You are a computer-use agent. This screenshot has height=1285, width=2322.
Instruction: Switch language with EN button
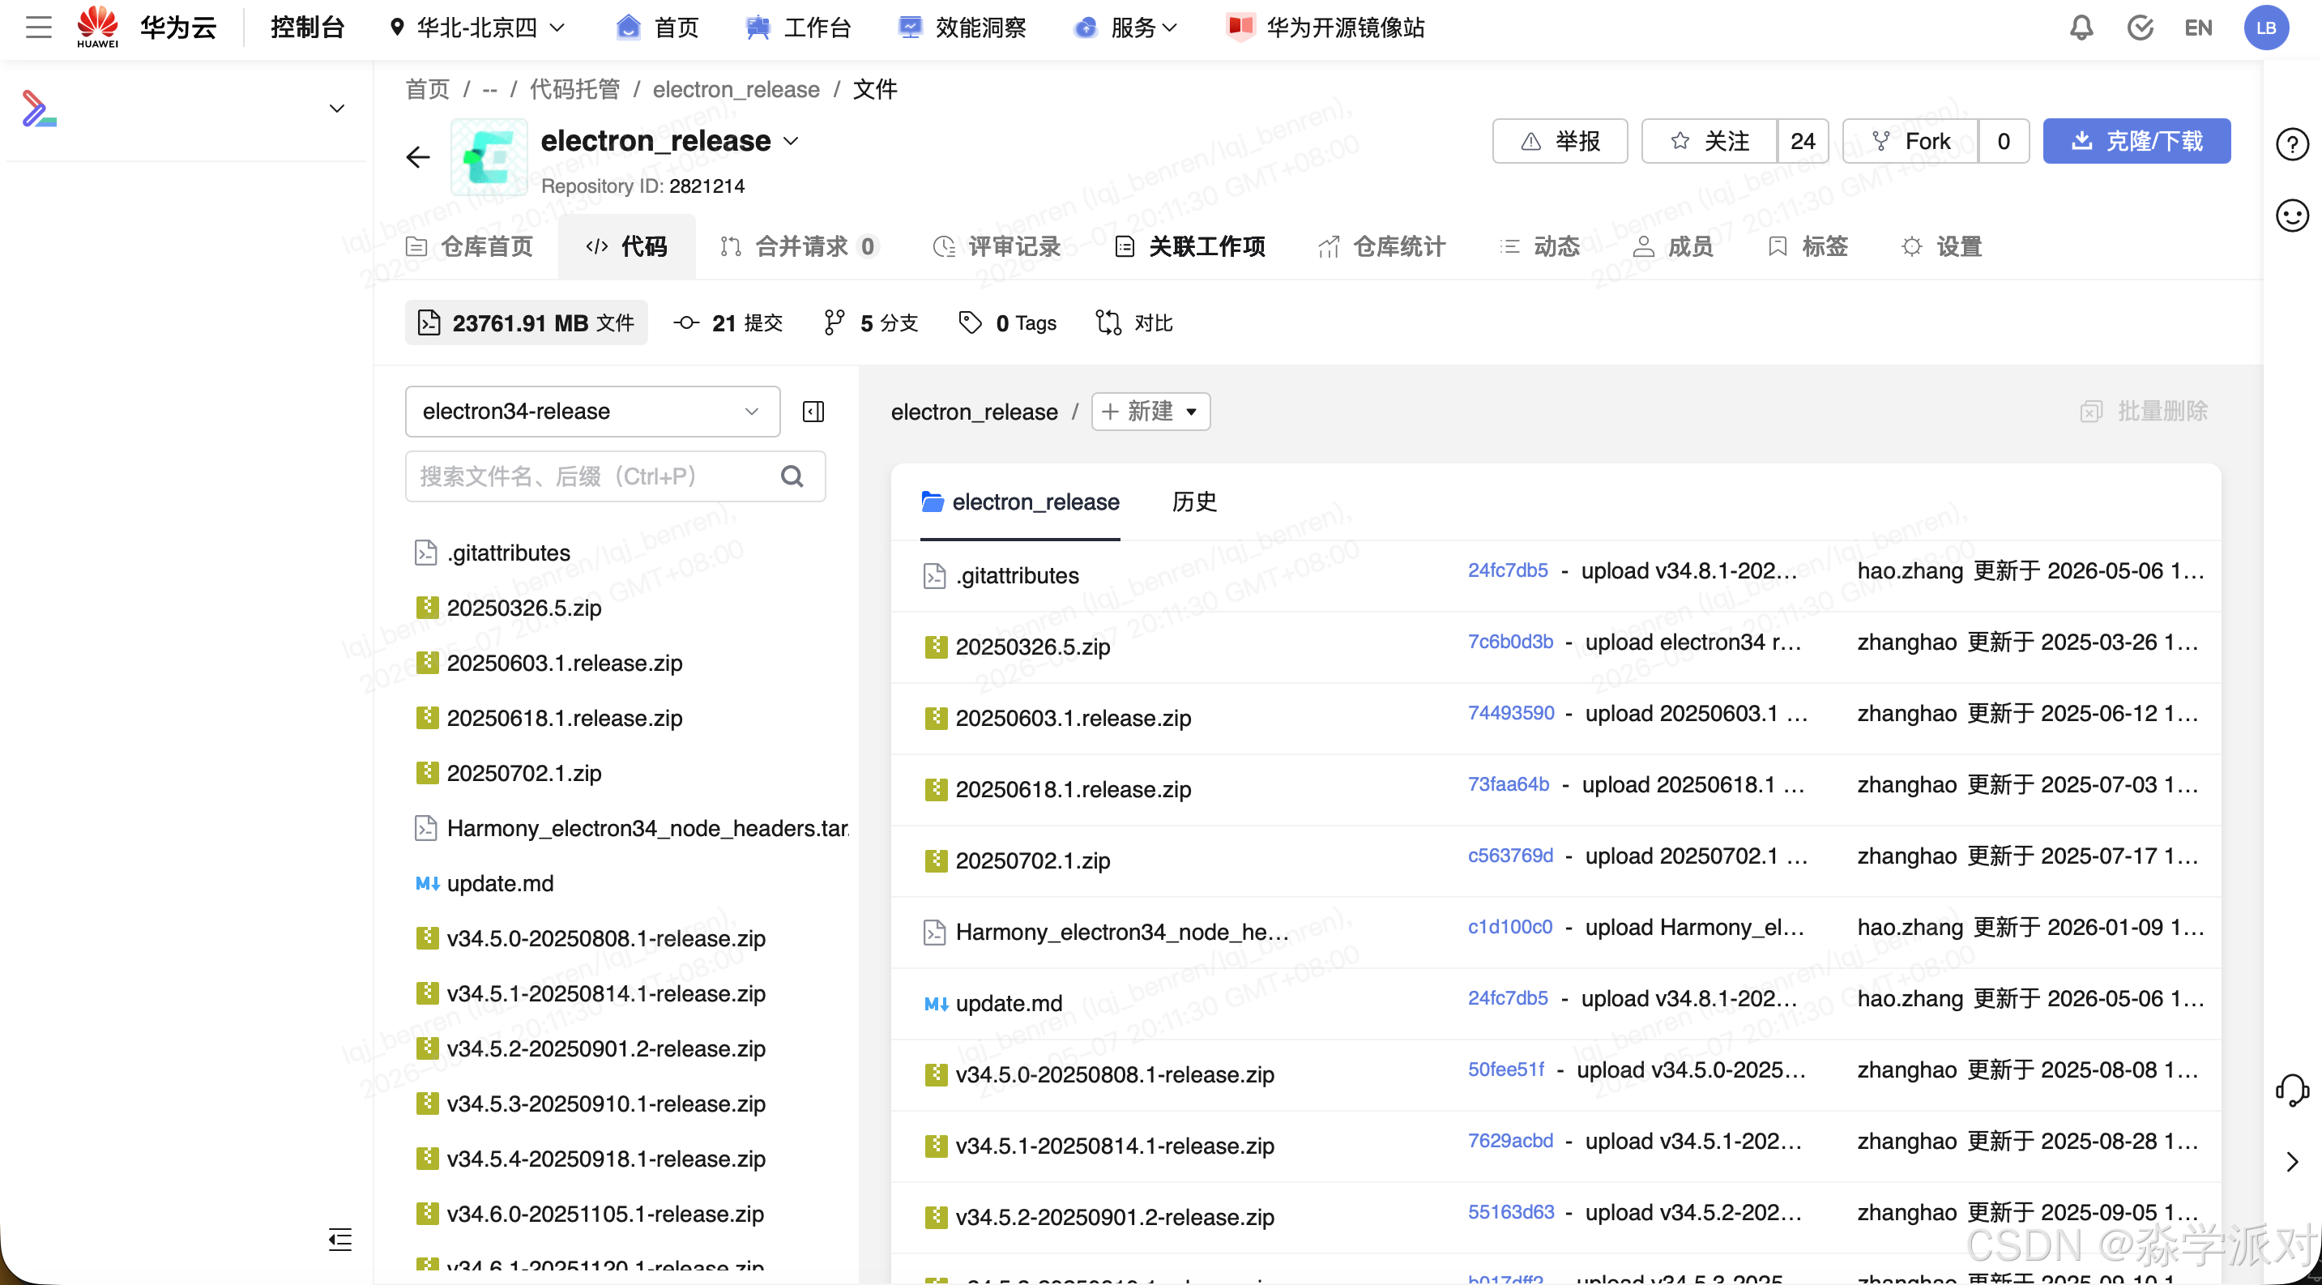[x=2197, y=28]
